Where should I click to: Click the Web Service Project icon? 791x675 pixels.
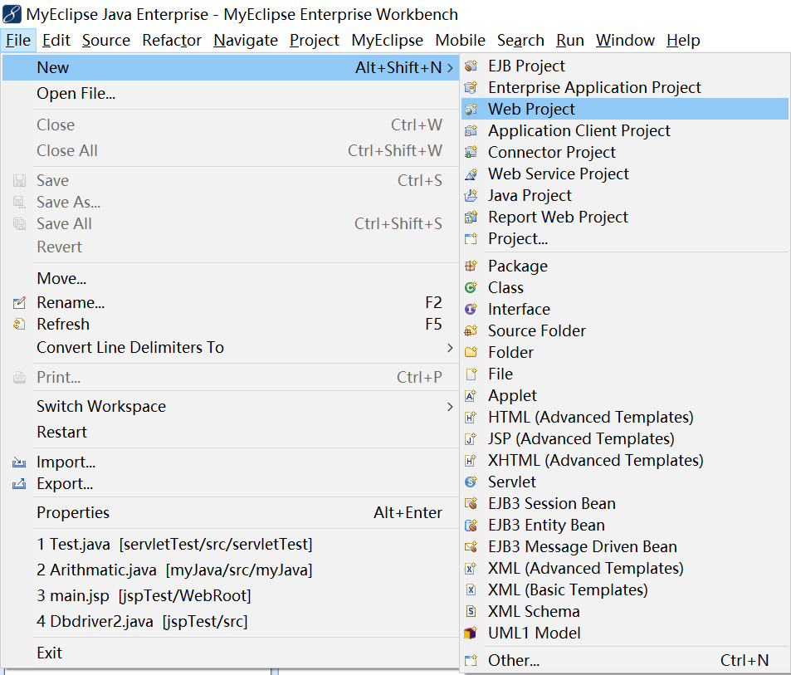pos(471,174)
